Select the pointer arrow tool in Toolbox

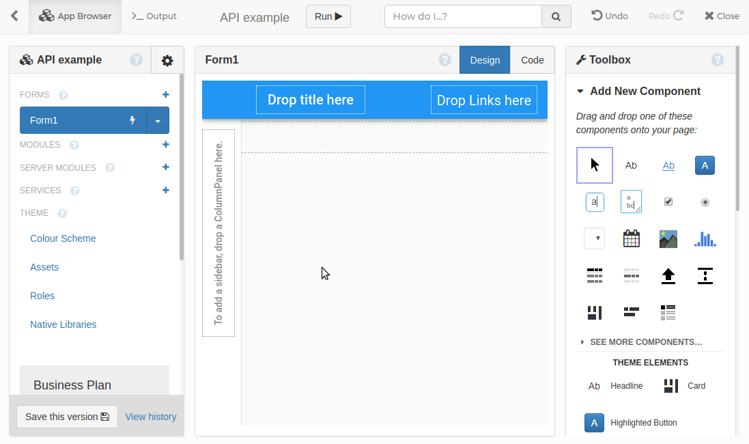click(x=595, y=165)
